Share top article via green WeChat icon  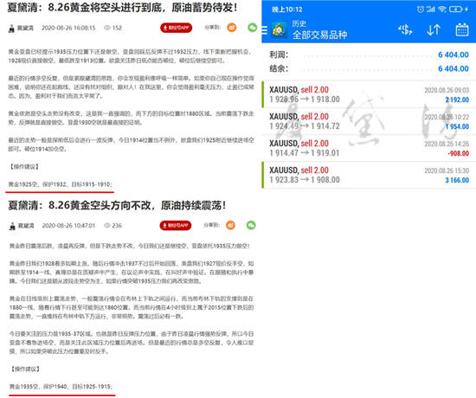point(252,28)
